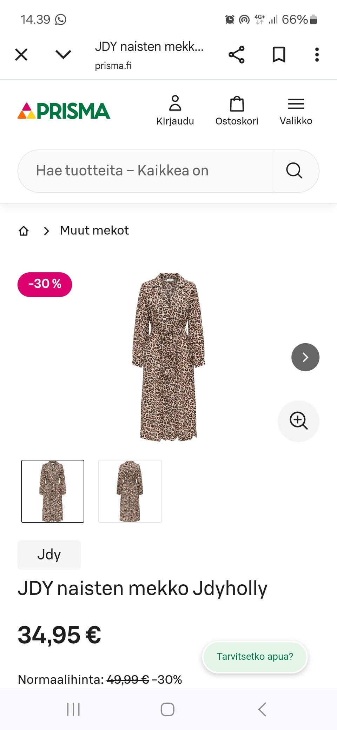Screen dimensions: 337x730
Task: Open Muut mekot breadcrumb link
Action: tap(94, 231)
